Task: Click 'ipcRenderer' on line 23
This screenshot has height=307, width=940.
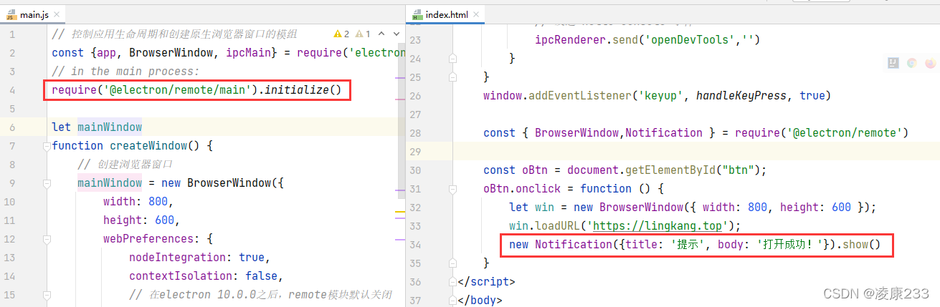Action: pos(571,40)
